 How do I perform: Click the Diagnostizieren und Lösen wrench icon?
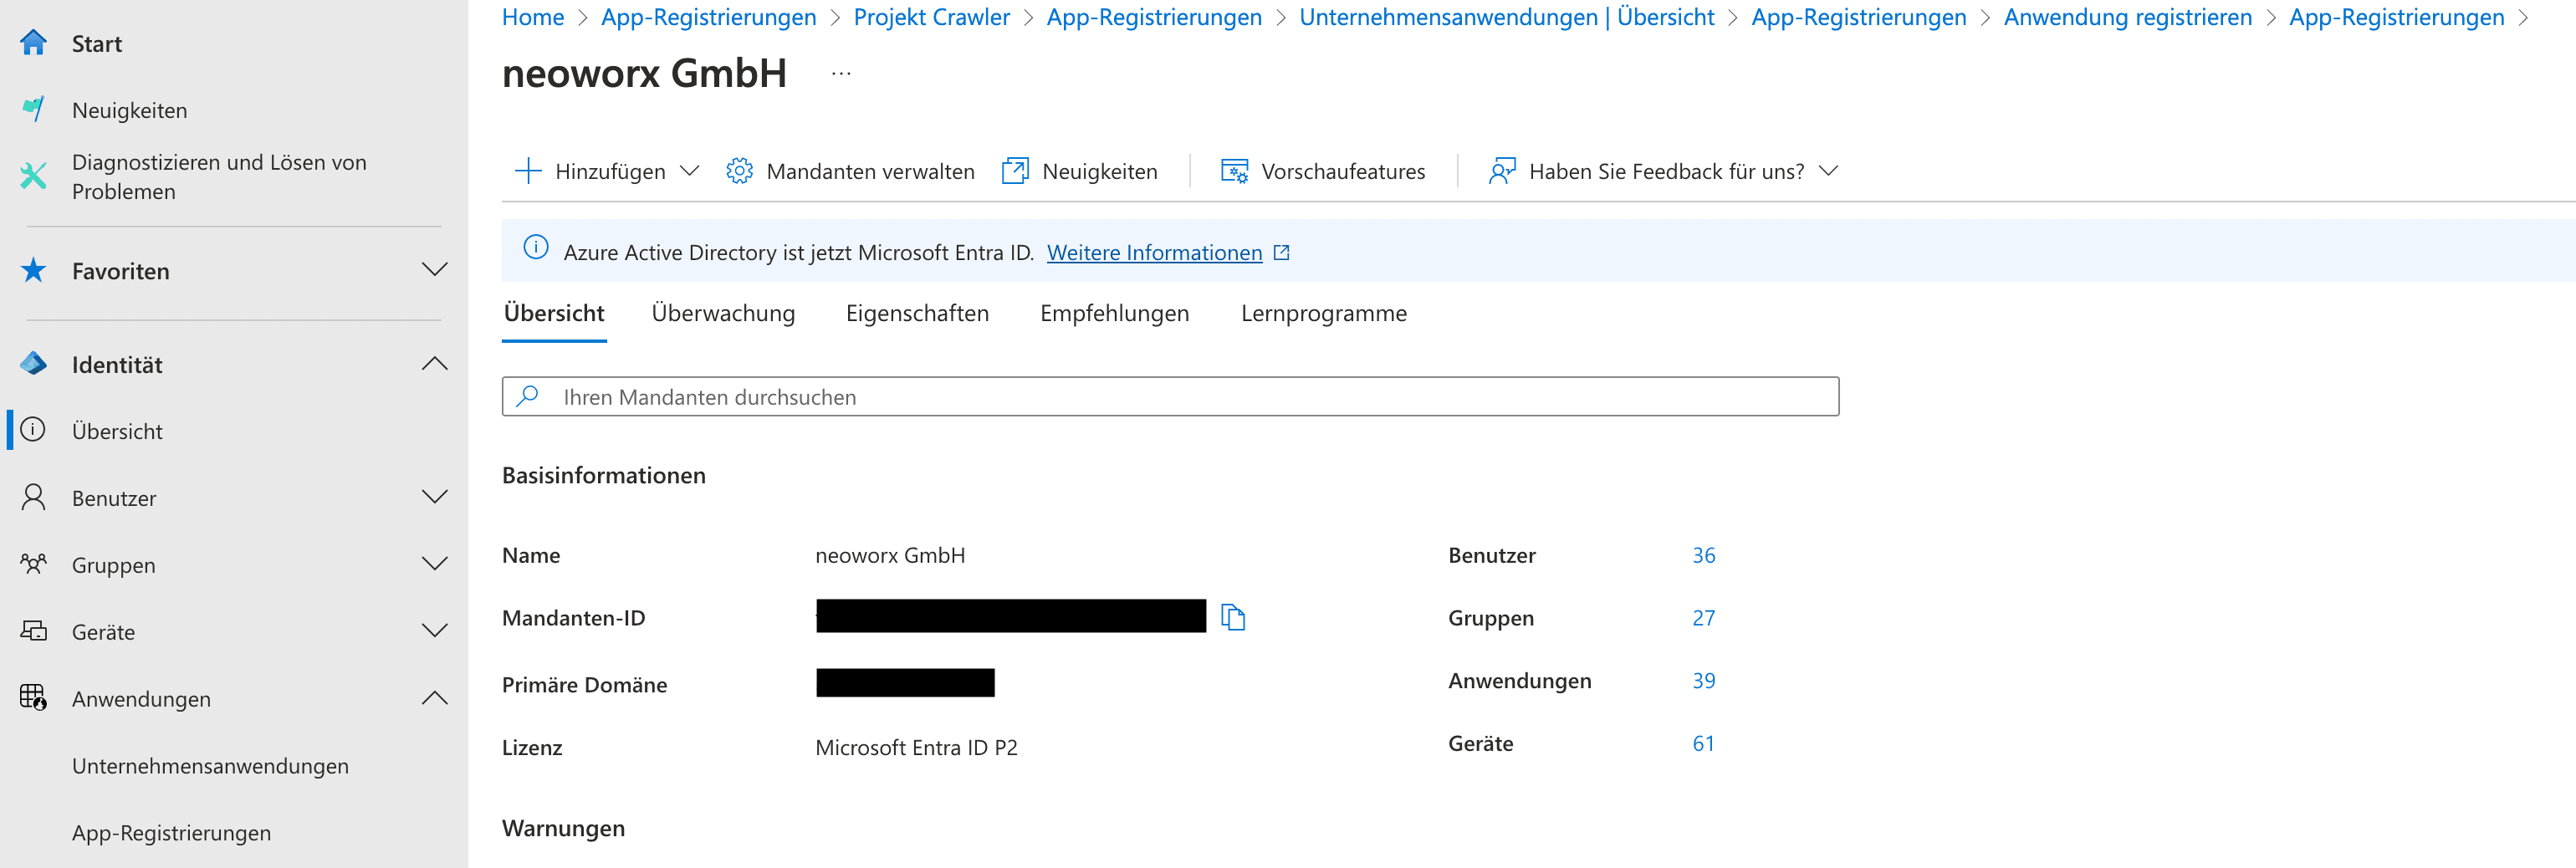[33, 176]
